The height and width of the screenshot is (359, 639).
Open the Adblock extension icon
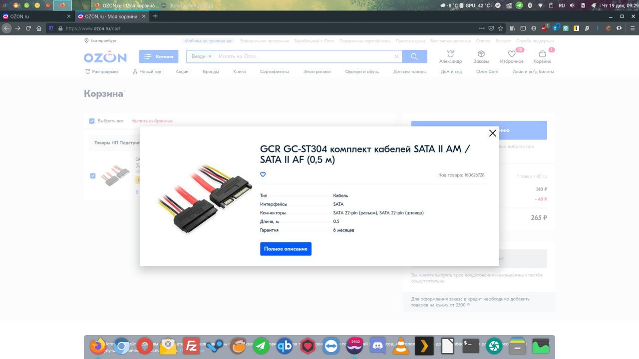545,27
